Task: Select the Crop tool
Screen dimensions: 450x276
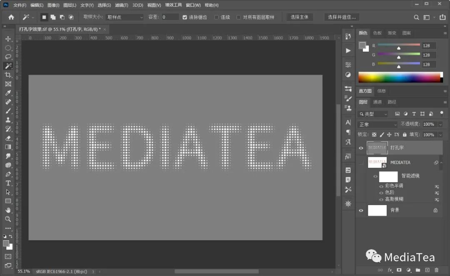Action: tap(8, 75)
